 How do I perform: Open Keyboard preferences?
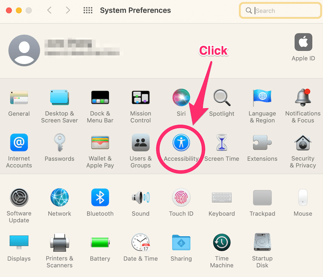tap(222, 197)
